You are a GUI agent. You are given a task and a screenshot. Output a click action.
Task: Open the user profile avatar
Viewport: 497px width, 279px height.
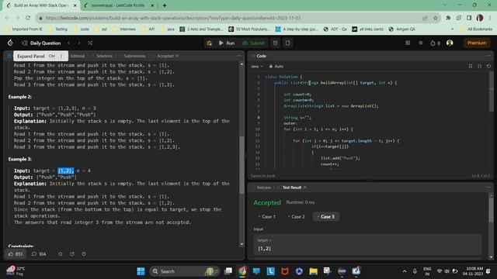pos(450,43)
